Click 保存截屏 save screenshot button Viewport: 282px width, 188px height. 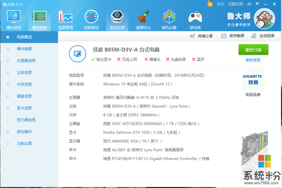tap(232, 36)
